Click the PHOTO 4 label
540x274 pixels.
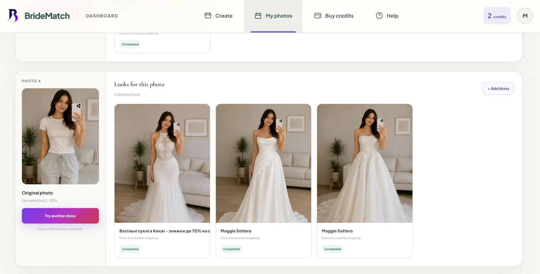(31, 81)
